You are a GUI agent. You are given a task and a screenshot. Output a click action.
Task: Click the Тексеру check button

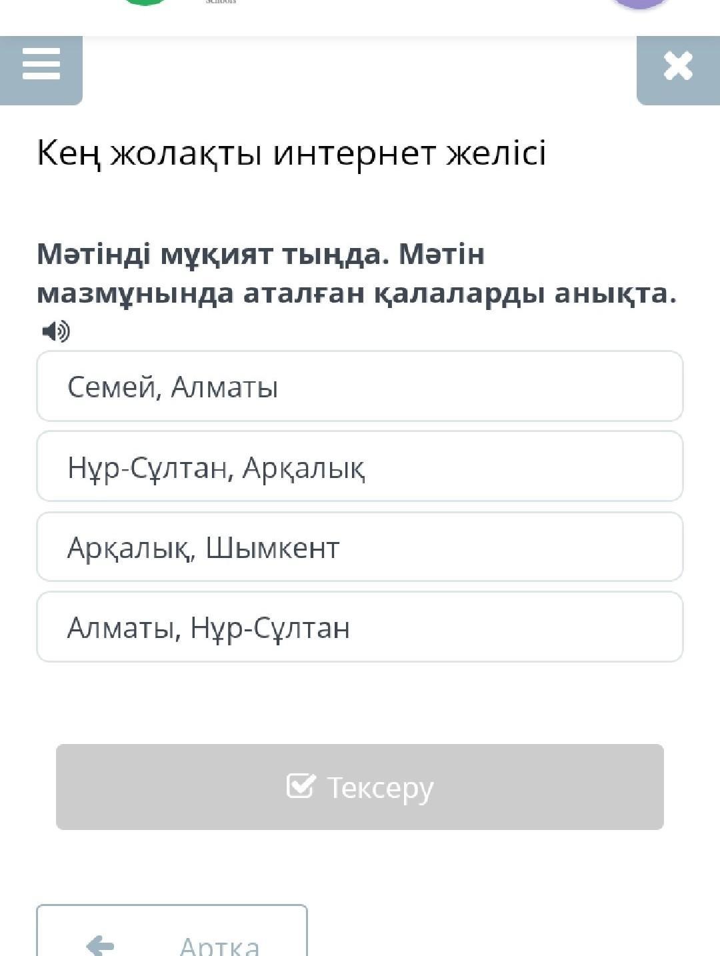[x=360, y=787]
